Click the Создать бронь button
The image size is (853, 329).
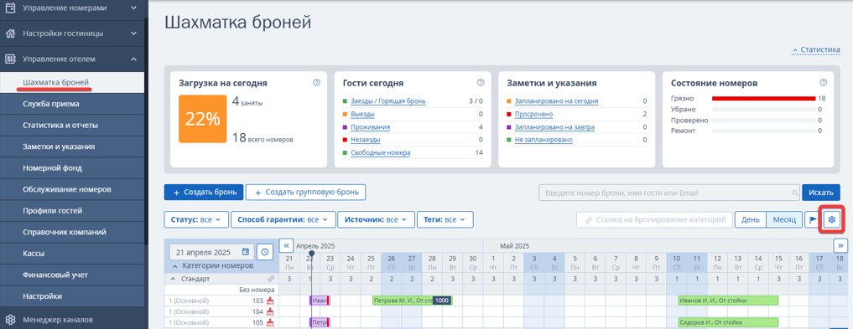(x=204, y=193)
